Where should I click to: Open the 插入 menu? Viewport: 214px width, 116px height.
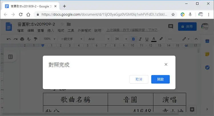coord(51,31)
